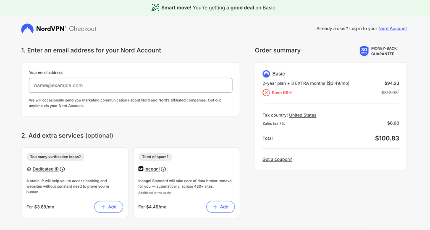Click the NordVPN wordmark text

(x=51, y=29)
